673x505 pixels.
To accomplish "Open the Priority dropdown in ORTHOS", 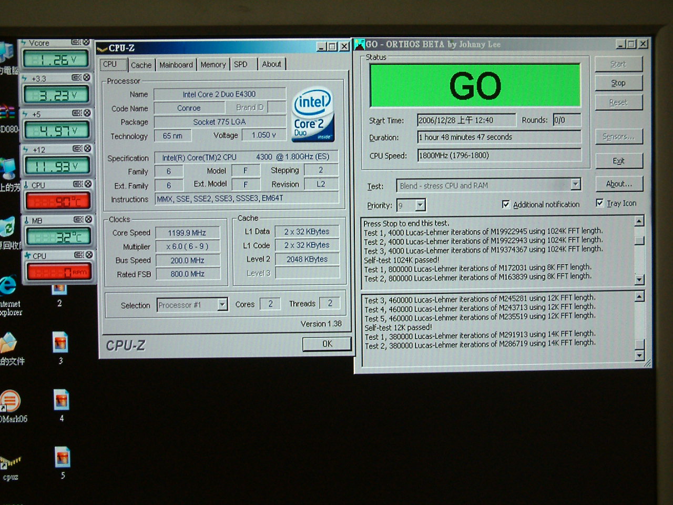I will pyautogui.click(x=421, y=205).
